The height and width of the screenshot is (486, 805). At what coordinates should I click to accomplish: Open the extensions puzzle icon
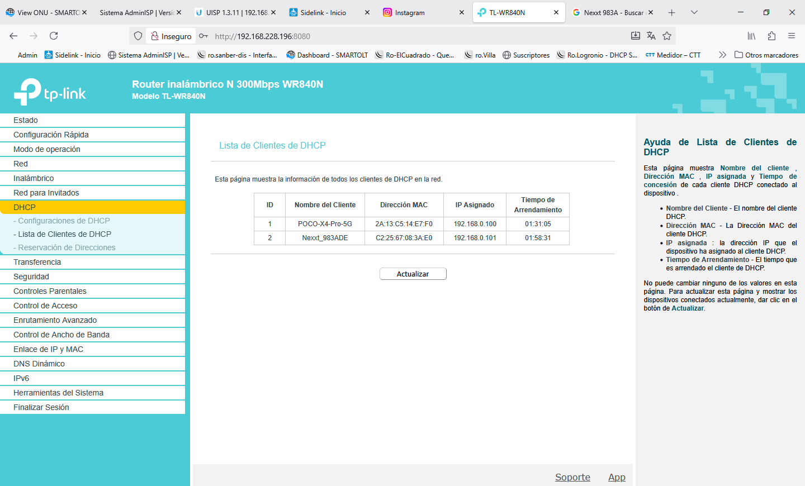[771, 36]
